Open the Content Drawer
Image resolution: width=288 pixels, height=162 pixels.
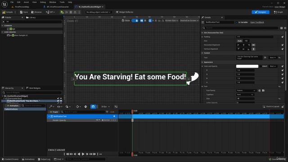pos(10,159)
